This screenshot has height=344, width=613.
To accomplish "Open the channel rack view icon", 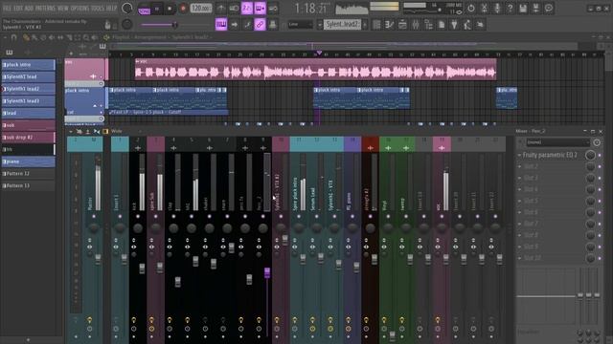I will pyautogui.click(x=402, y=25).
